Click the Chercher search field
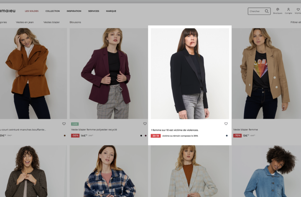Viewport: 301px width, 197px height. (256, 11)
